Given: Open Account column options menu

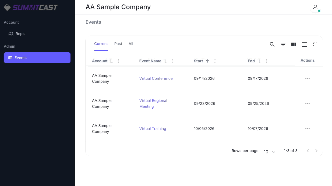Looking at the screenshot, I should coord(118,61).
